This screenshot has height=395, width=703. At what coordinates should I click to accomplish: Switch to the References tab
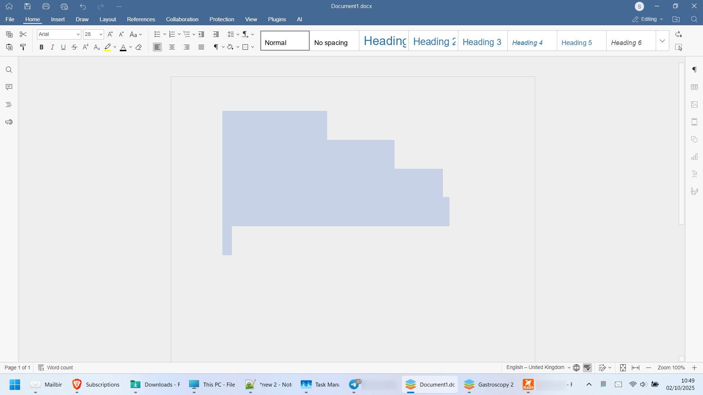pyautogui.click(x=141, y=19)
